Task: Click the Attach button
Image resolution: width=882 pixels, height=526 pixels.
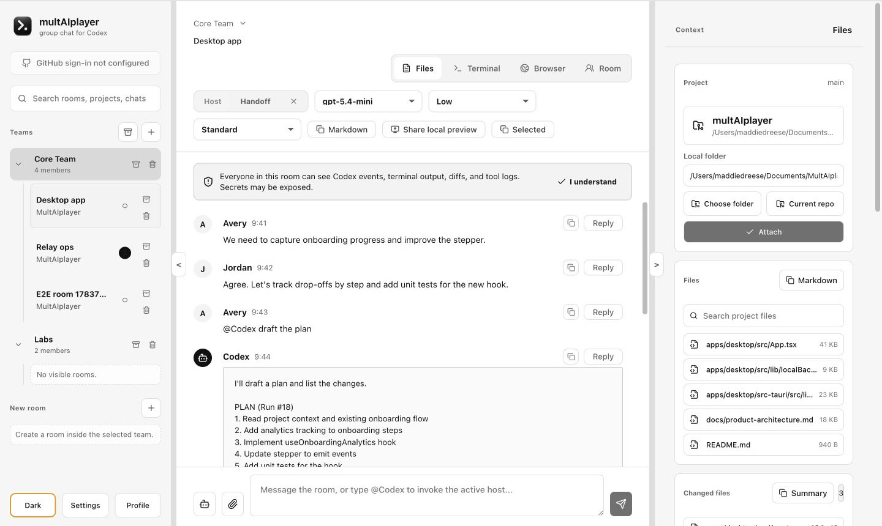Action: coord(763,232)
